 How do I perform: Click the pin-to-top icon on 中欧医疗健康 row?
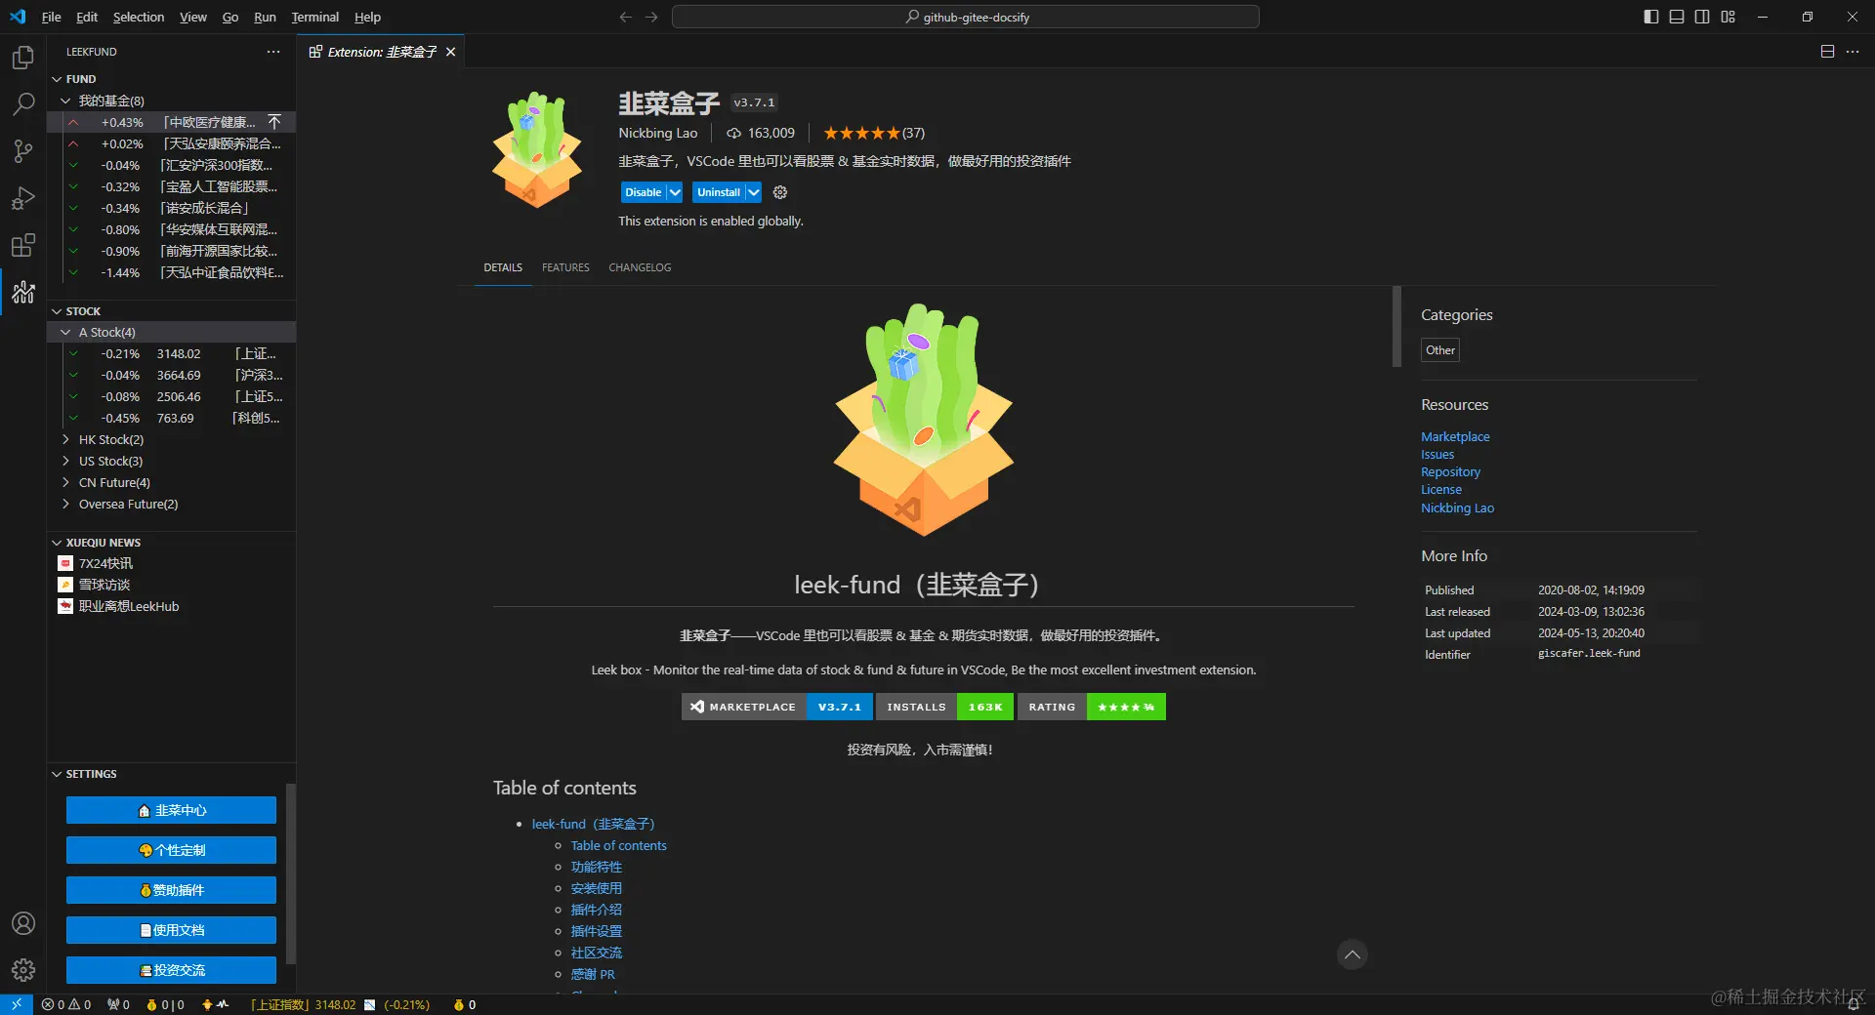(x=274, y=122)
